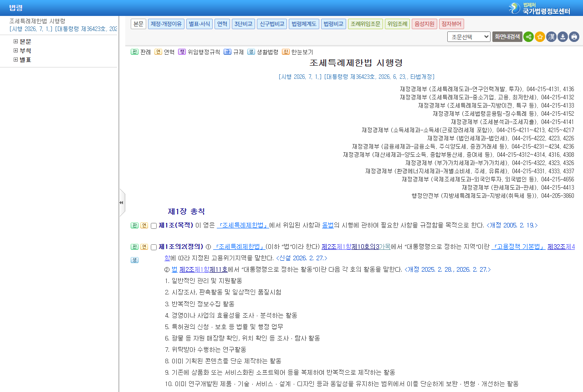Image resolution: width=583 pixels, height=392 pixels.
Task: Click the 한눈보기 legend icon
Action: (286, 52)
